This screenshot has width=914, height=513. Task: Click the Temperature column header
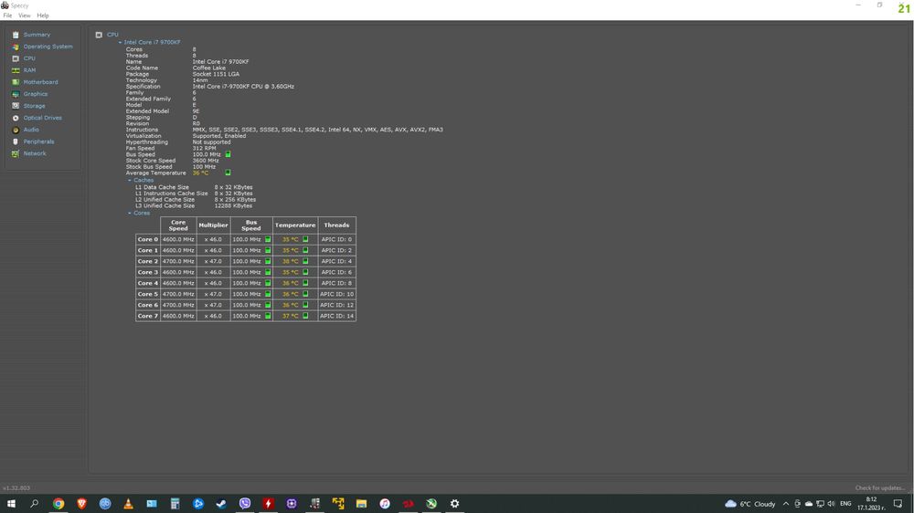pos(295,225)
